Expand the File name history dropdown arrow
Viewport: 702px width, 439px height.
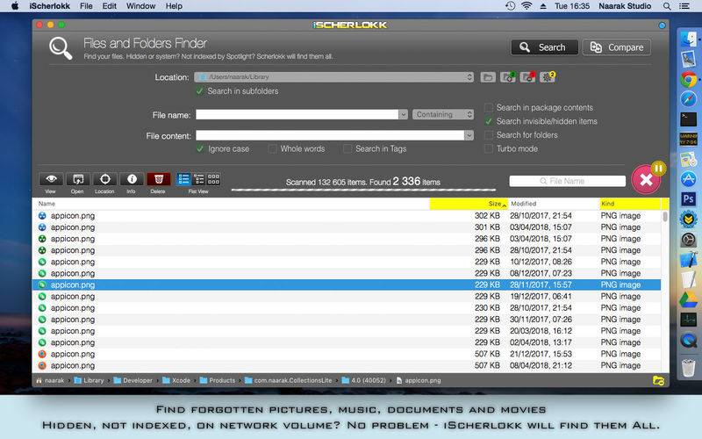pyautogui.click(x=404, y=115)
